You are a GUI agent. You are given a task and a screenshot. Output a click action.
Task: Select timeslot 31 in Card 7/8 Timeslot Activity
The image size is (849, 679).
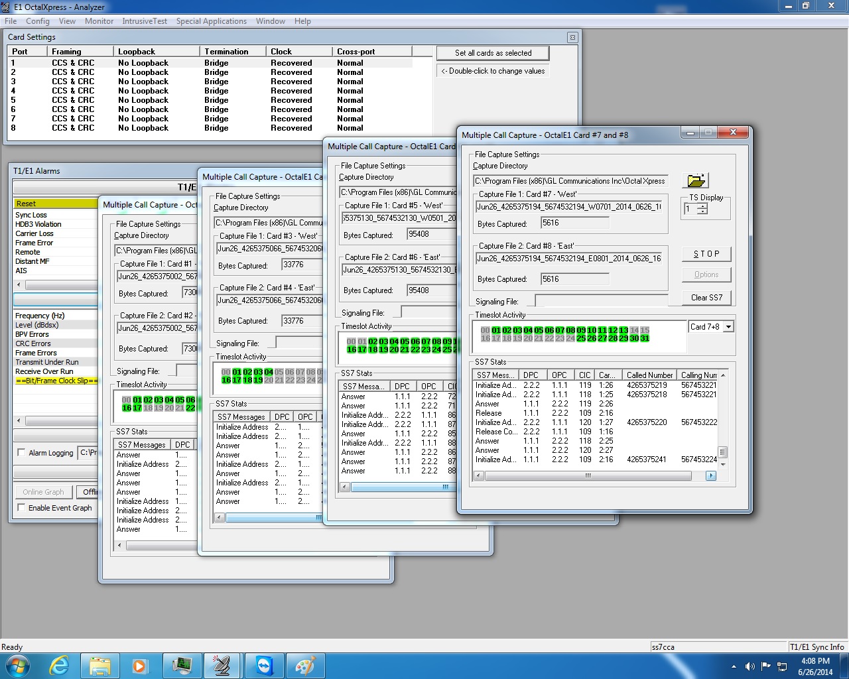[x=645, y=338]
